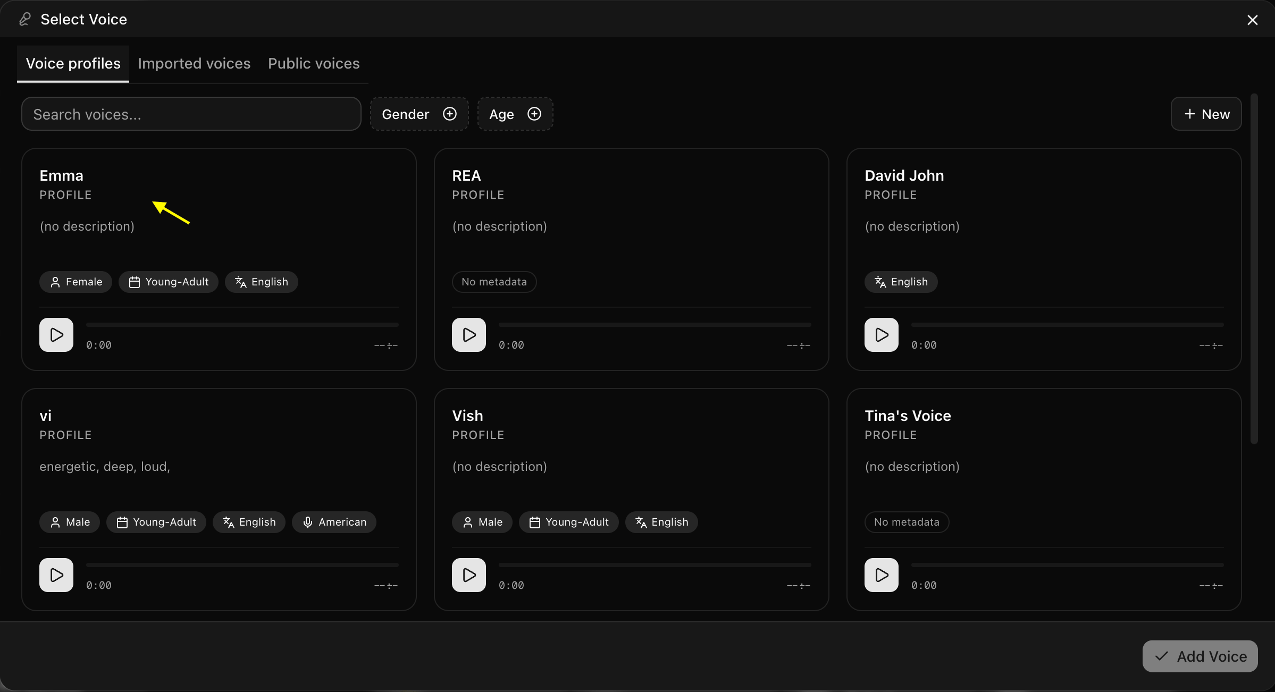
Task: Click No metadata badge on REA card
Action: click(494, 282)
